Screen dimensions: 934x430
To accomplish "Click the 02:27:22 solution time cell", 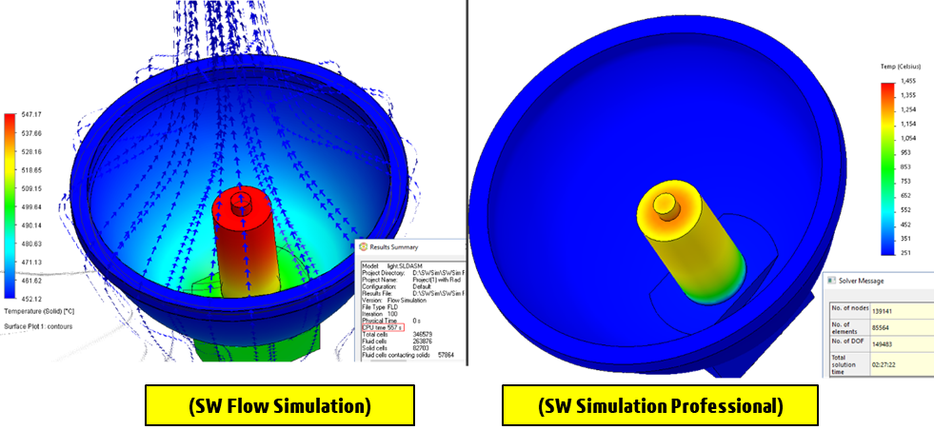I will 902,364.
